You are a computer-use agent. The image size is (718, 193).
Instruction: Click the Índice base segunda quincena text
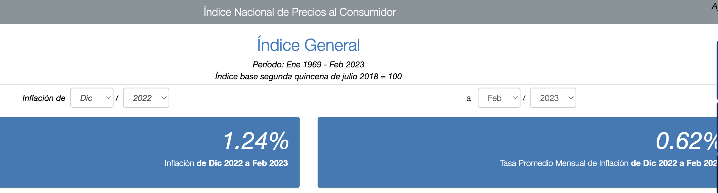[x=308, y=76]
